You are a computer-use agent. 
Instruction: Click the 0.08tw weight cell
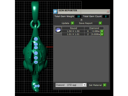(96, 31)
